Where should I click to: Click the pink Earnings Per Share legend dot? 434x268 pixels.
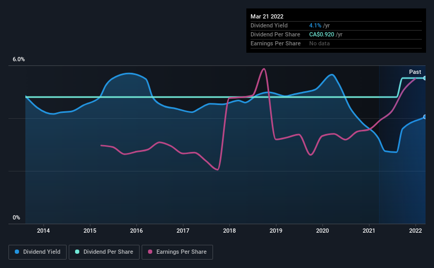[150, 252]
